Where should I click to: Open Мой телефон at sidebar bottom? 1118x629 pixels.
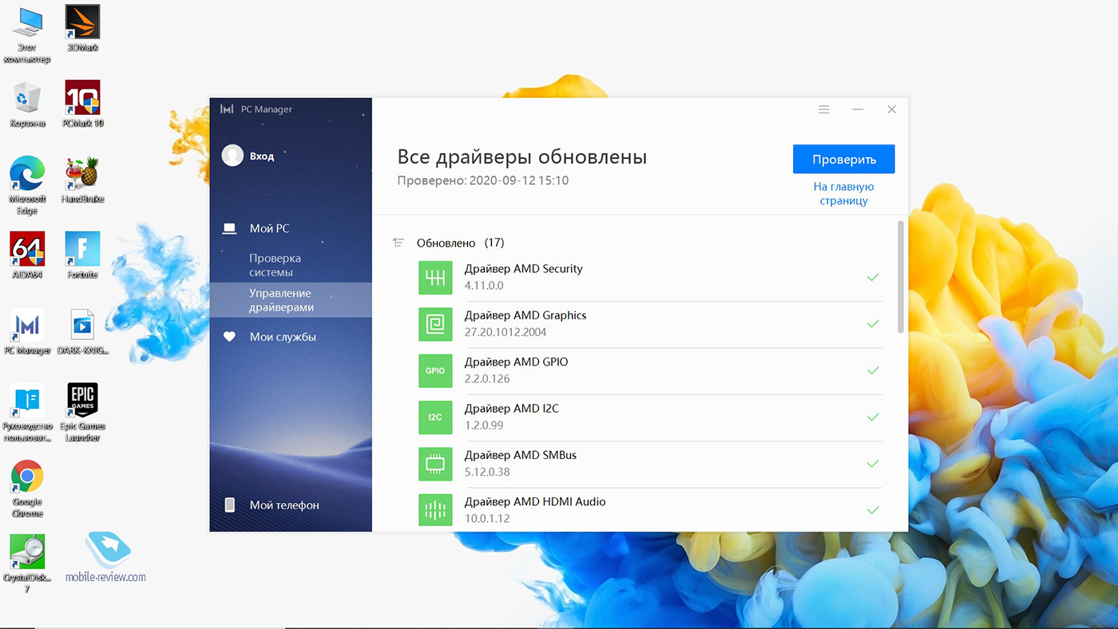pyautogui.click(x=283, y=505)
